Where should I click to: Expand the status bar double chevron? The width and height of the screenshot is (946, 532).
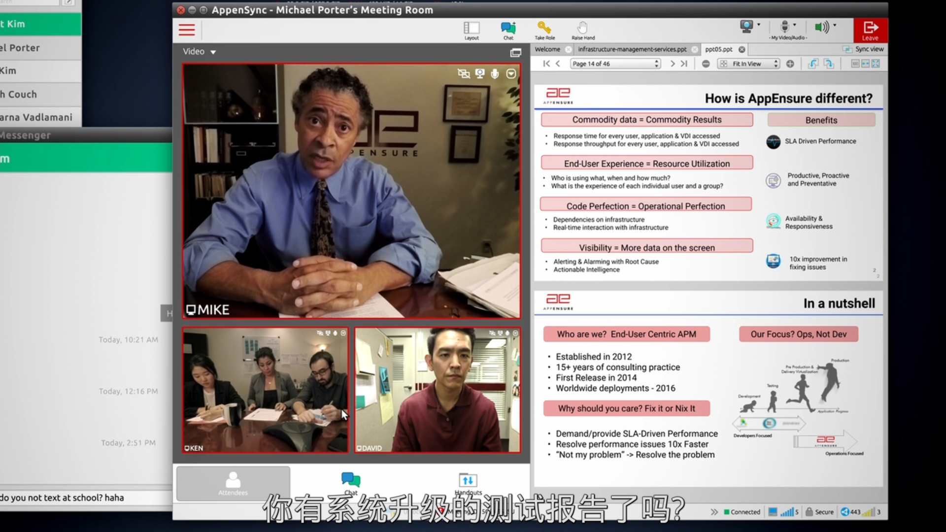[714, 512]
